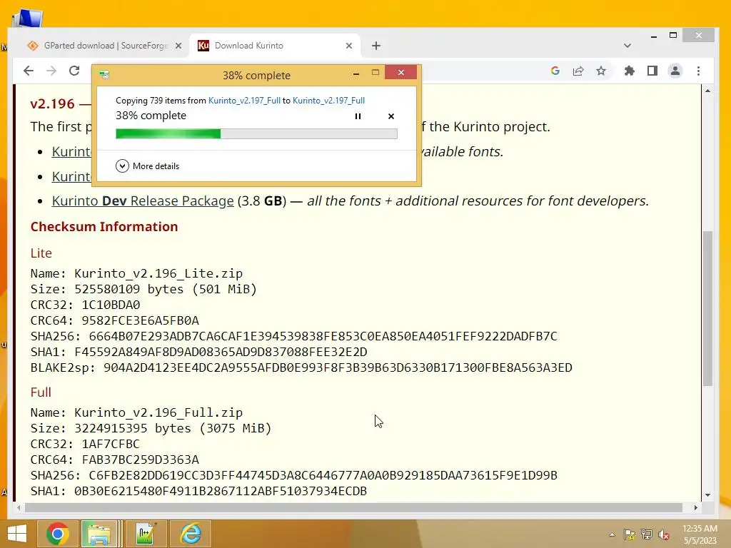Open the Chrome profile avatar
This screenshot has width=731, height=548.
[x=675, y=71]
